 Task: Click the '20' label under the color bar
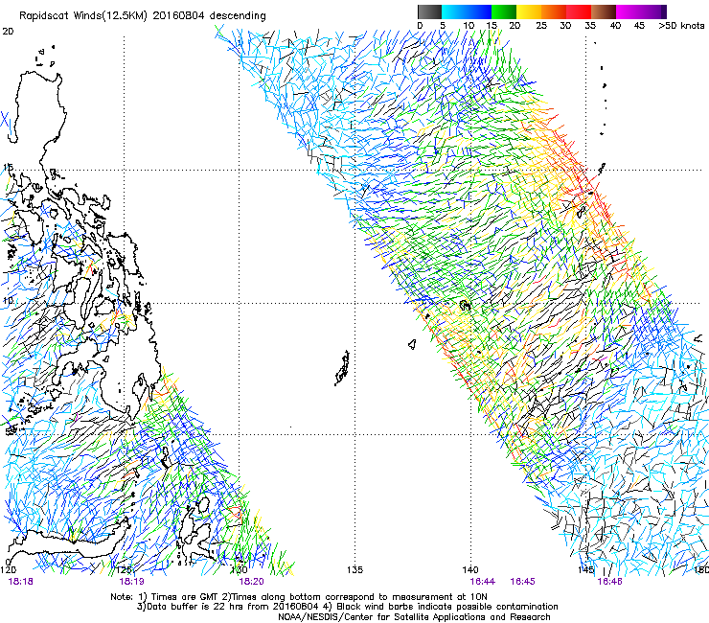515,25
